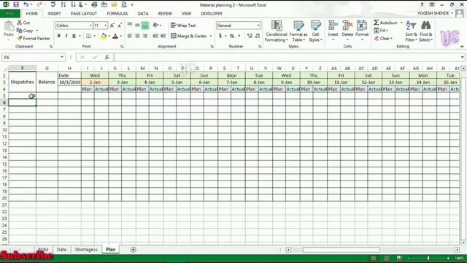Click Increase Indent icon

point(163,36)
